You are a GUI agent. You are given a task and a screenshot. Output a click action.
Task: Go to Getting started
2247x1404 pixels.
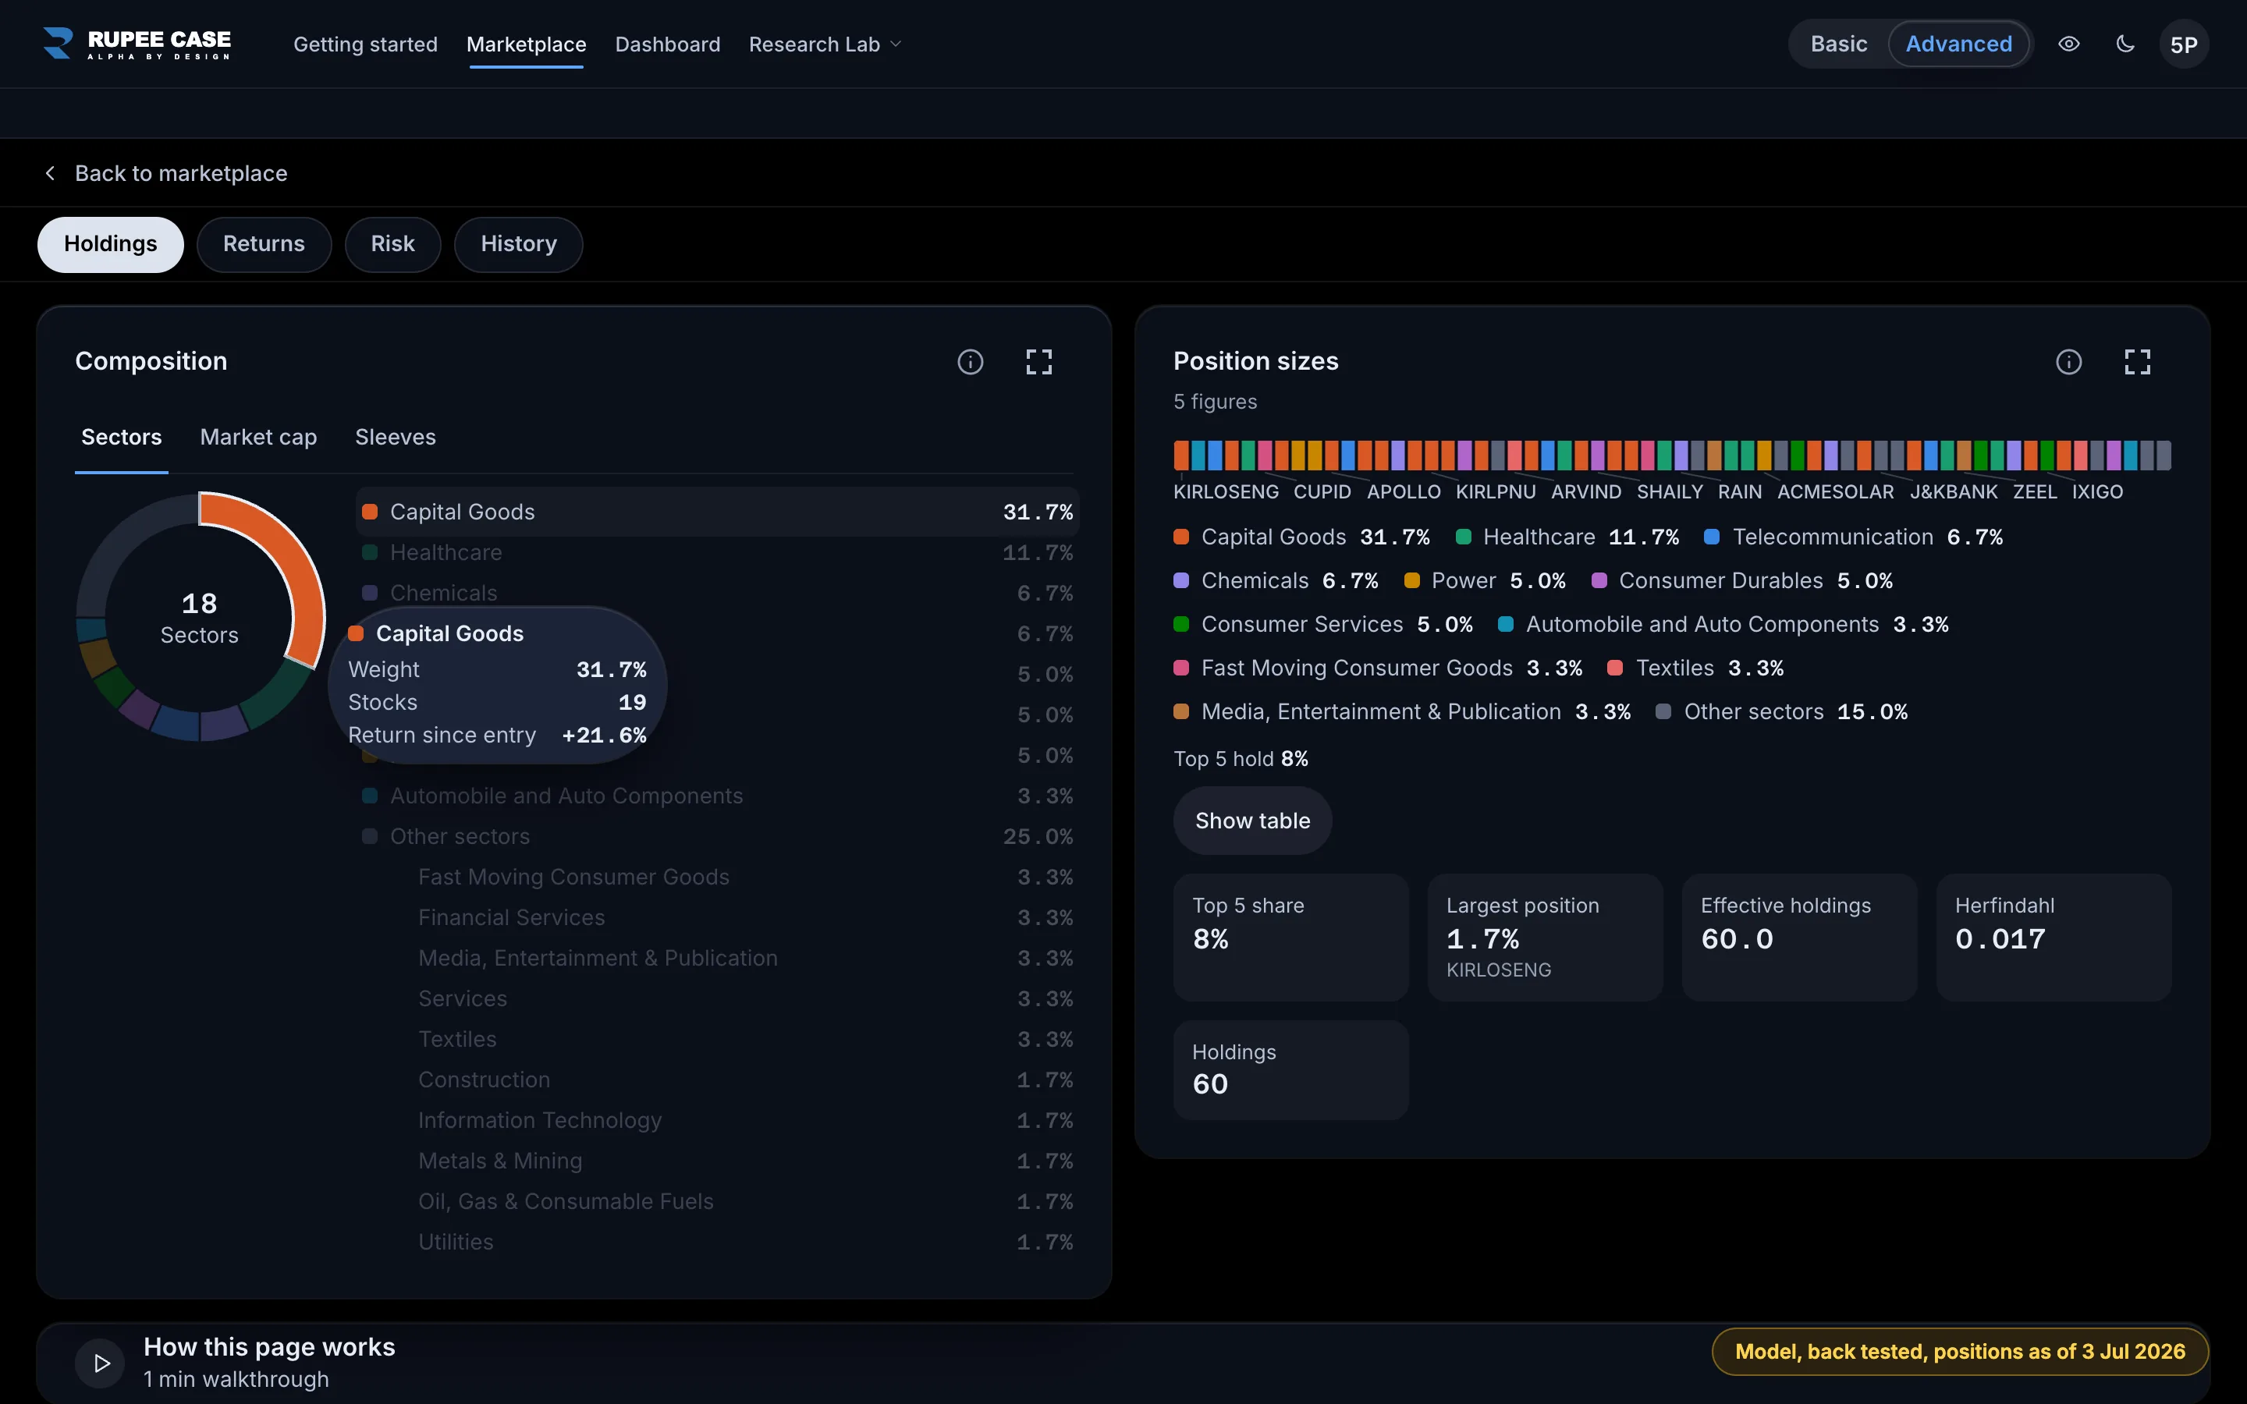point(365,44)
